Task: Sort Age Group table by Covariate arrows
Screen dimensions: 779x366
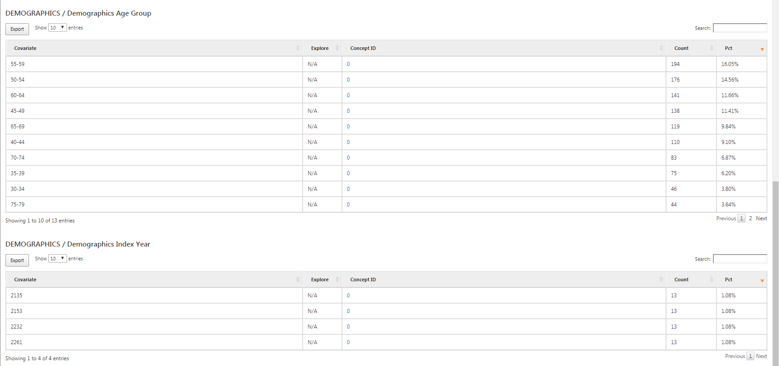Action: [298, 48]
